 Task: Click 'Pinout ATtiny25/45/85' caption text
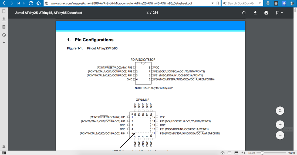point(102,48)
